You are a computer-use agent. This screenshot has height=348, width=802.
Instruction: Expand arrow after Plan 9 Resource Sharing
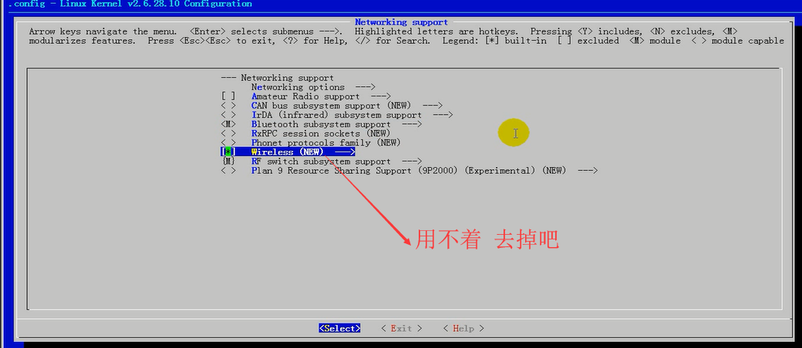[587, 170]
